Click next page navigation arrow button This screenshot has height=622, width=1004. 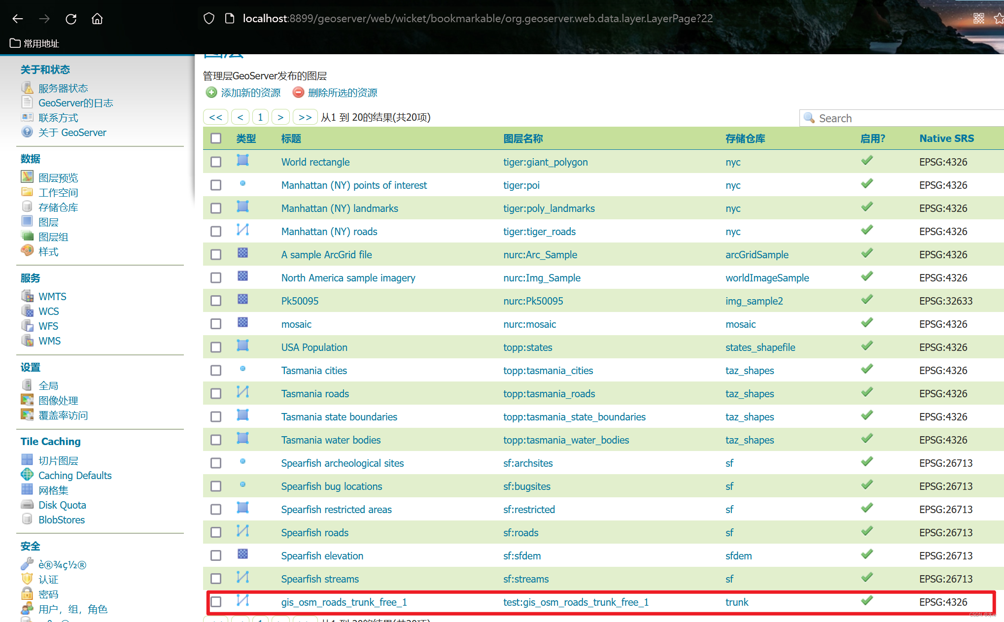(280, 118)
